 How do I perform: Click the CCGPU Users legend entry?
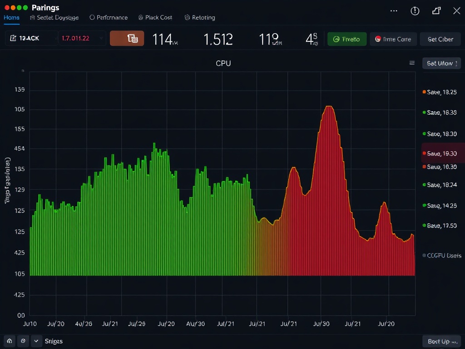pos(441,255)
